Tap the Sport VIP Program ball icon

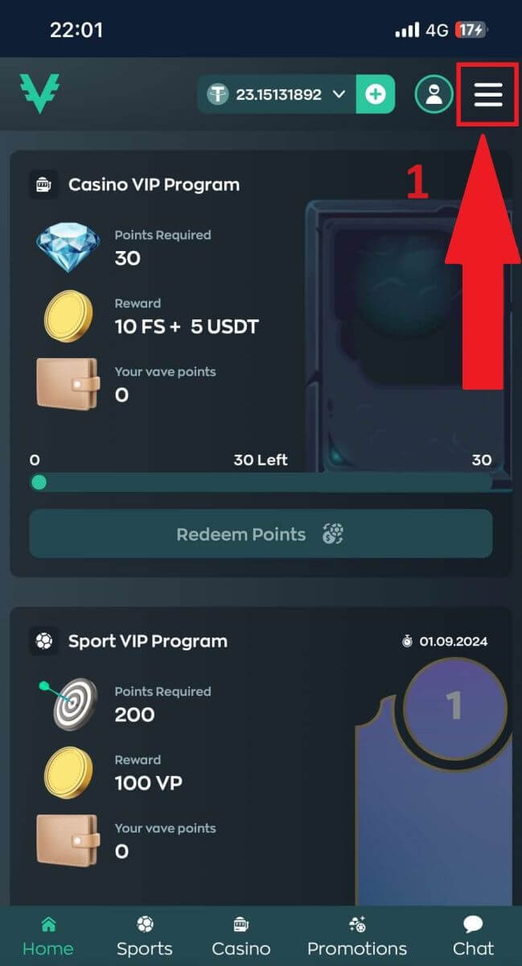click(43, 641)
